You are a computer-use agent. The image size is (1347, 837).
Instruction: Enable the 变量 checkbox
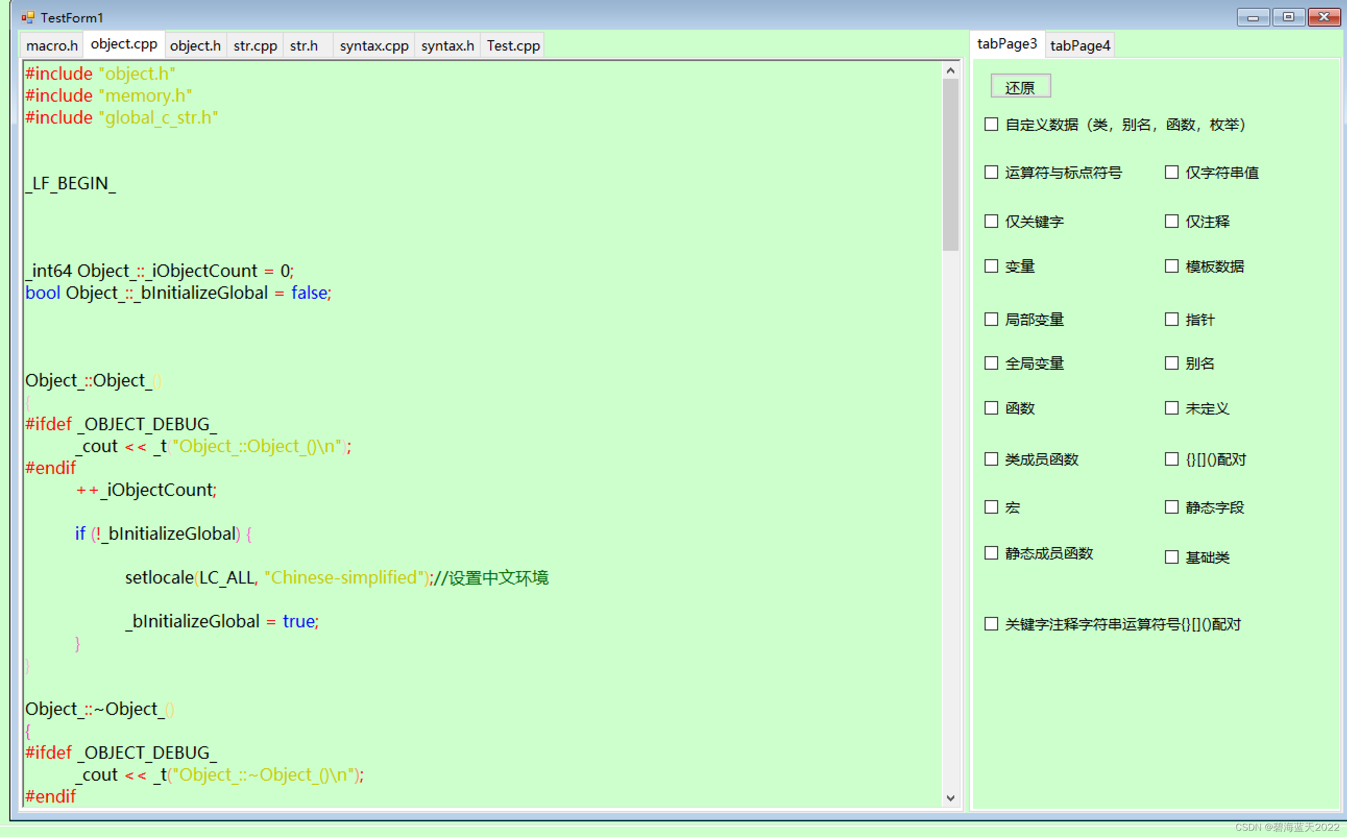pos(991,266)
